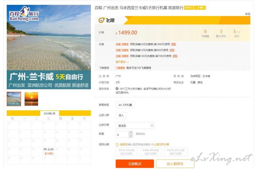The width and height of the screenshot is (256, 169).
Task: Click destination 马来西亚 兰卡威 text
Action: click(x=200, y=76)
